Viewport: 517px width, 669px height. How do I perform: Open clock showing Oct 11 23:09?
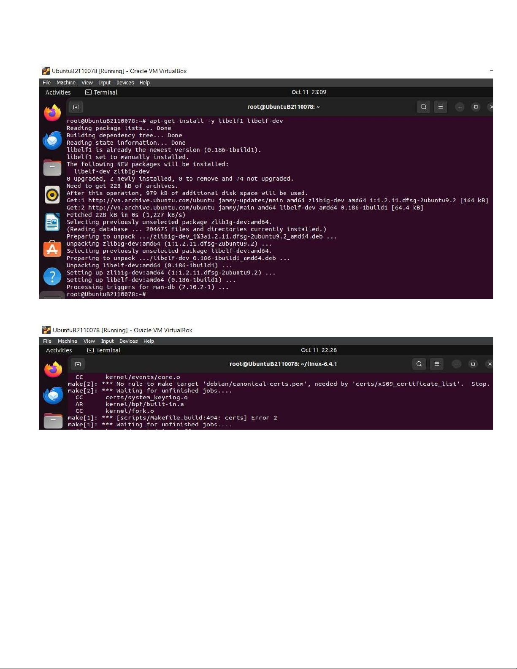click(309, 92)
